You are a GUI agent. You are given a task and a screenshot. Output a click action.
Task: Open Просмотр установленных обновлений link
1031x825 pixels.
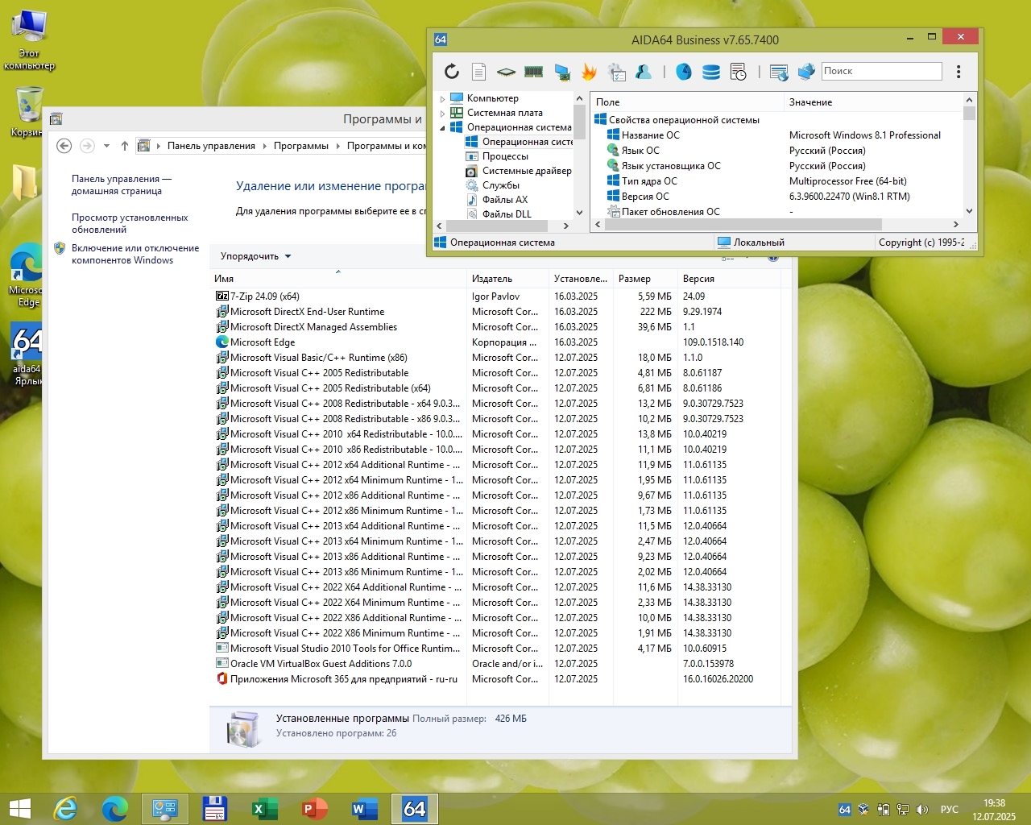point(130,223)
